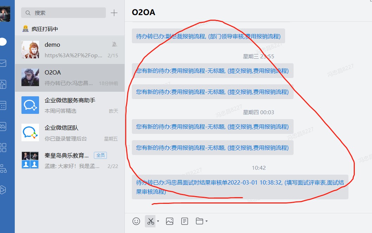Click 企业微信团队 logo avatar
The width and height of the screenshot is (372, 233).
tap(30, 132)
